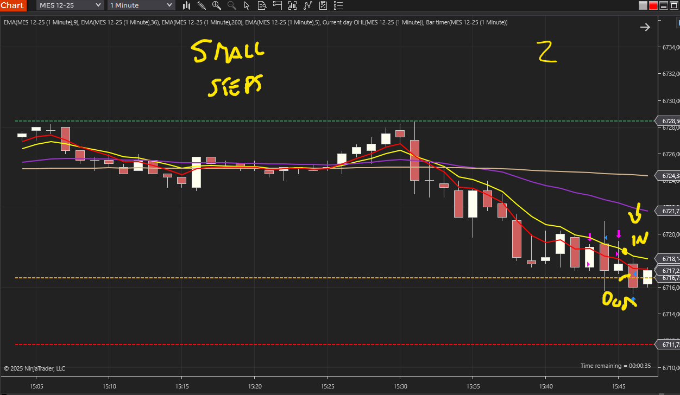Open the 1 Minute interval dropdown
This screenshot has width=680, height=395.
pyautogui.click(x=141, y=5)
